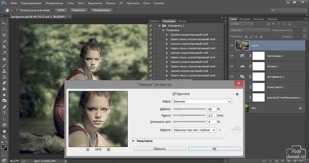Toggle Quick Mask mode
Viewport: 309px width, 163px height.
[4, 155]
